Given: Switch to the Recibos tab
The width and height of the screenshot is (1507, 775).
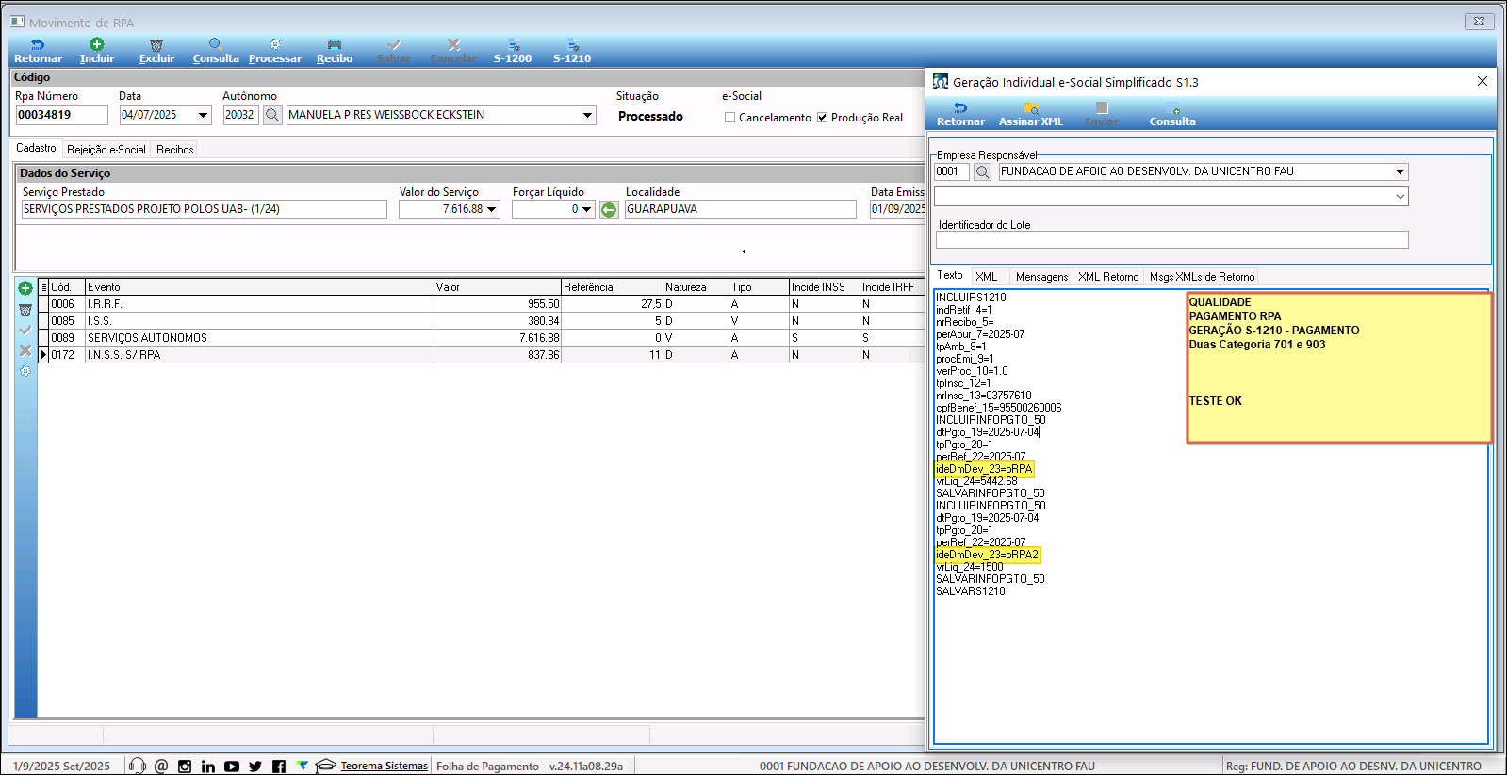Looking at the screenshot, I should (x=175, y=150).
